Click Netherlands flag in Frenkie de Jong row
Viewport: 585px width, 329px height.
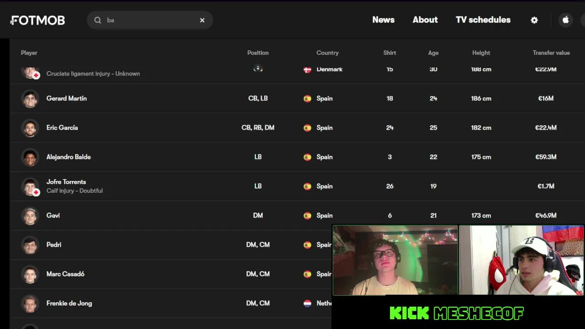pos(307,303)
